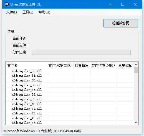This screenshot has width=144, height=136.
Task: Click the scroll up arrow in file list
Action: [136, 65]
